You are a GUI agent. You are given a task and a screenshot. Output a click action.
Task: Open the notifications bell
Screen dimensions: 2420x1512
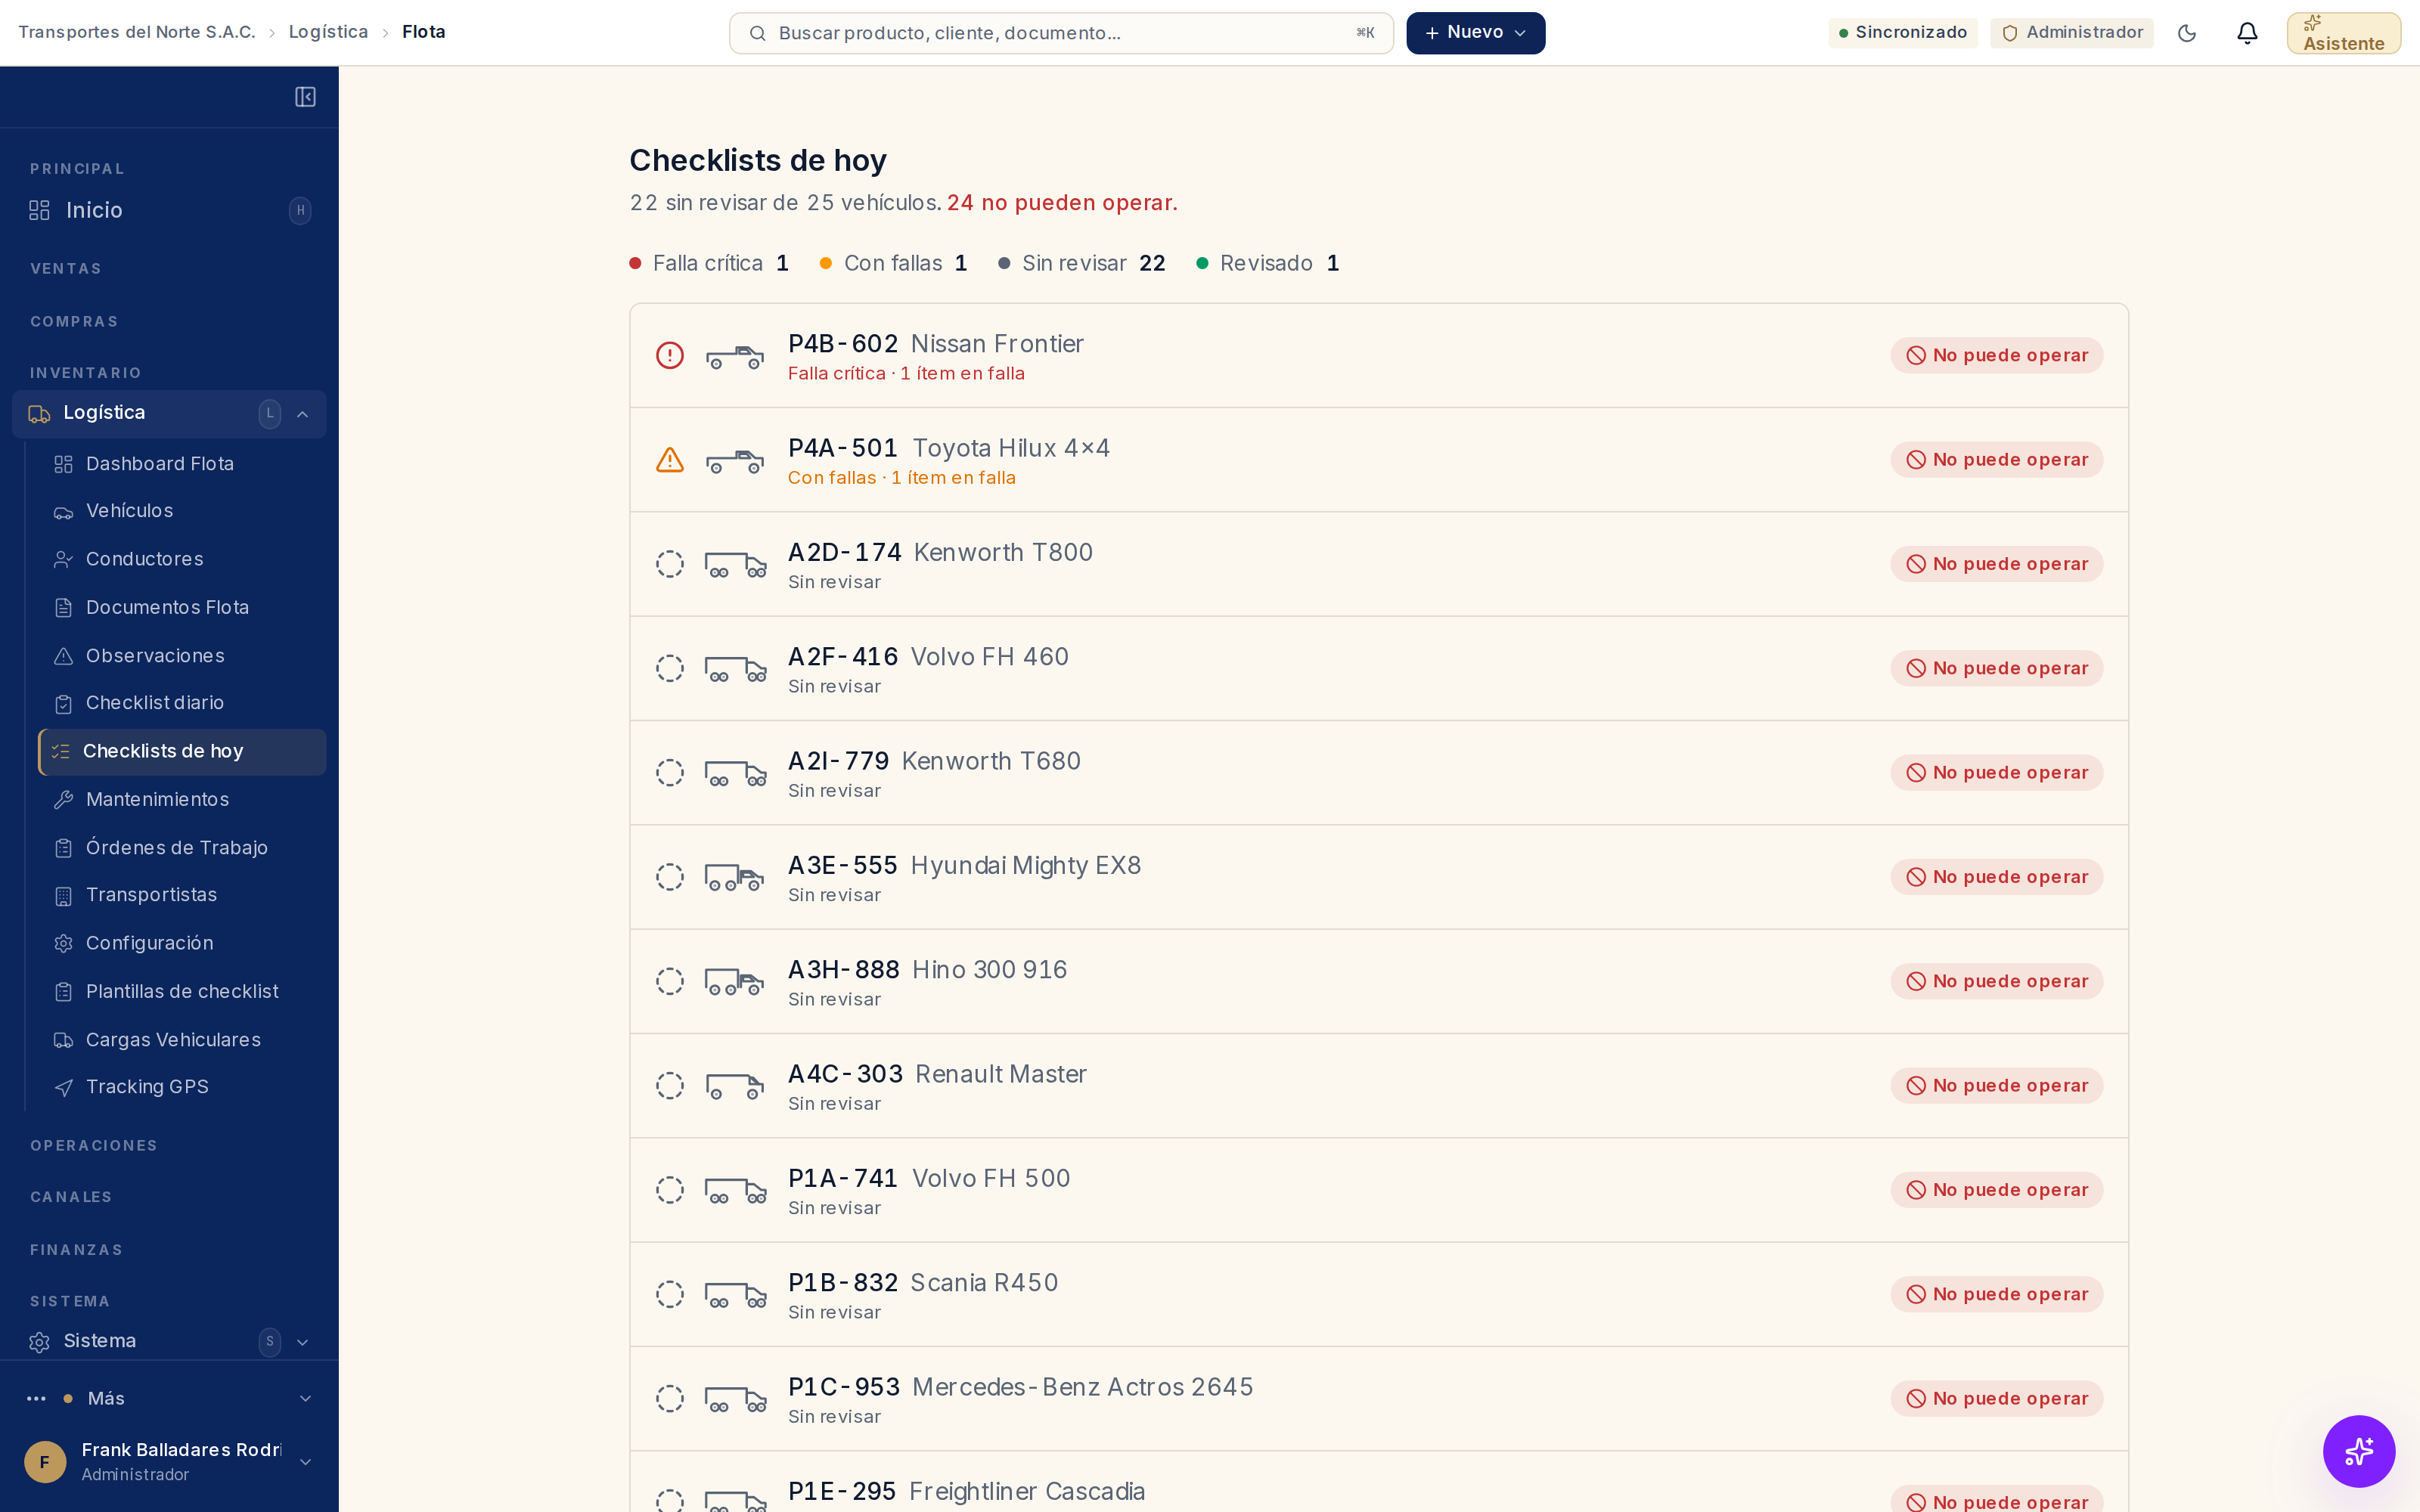click(x=2247, y=33)
